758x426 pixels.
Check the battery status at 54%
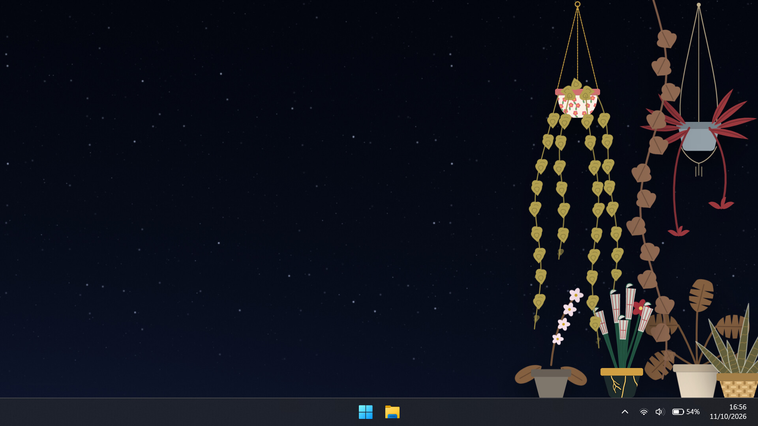tap(686, 412)
